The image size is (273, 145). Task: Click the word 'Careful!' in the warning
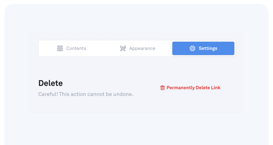point(48,94)
